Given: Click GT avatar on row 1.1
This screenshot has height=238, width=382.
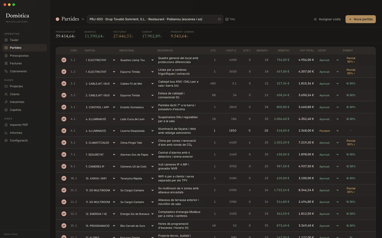Looking at the screenshot, I should tap(64, 60).
